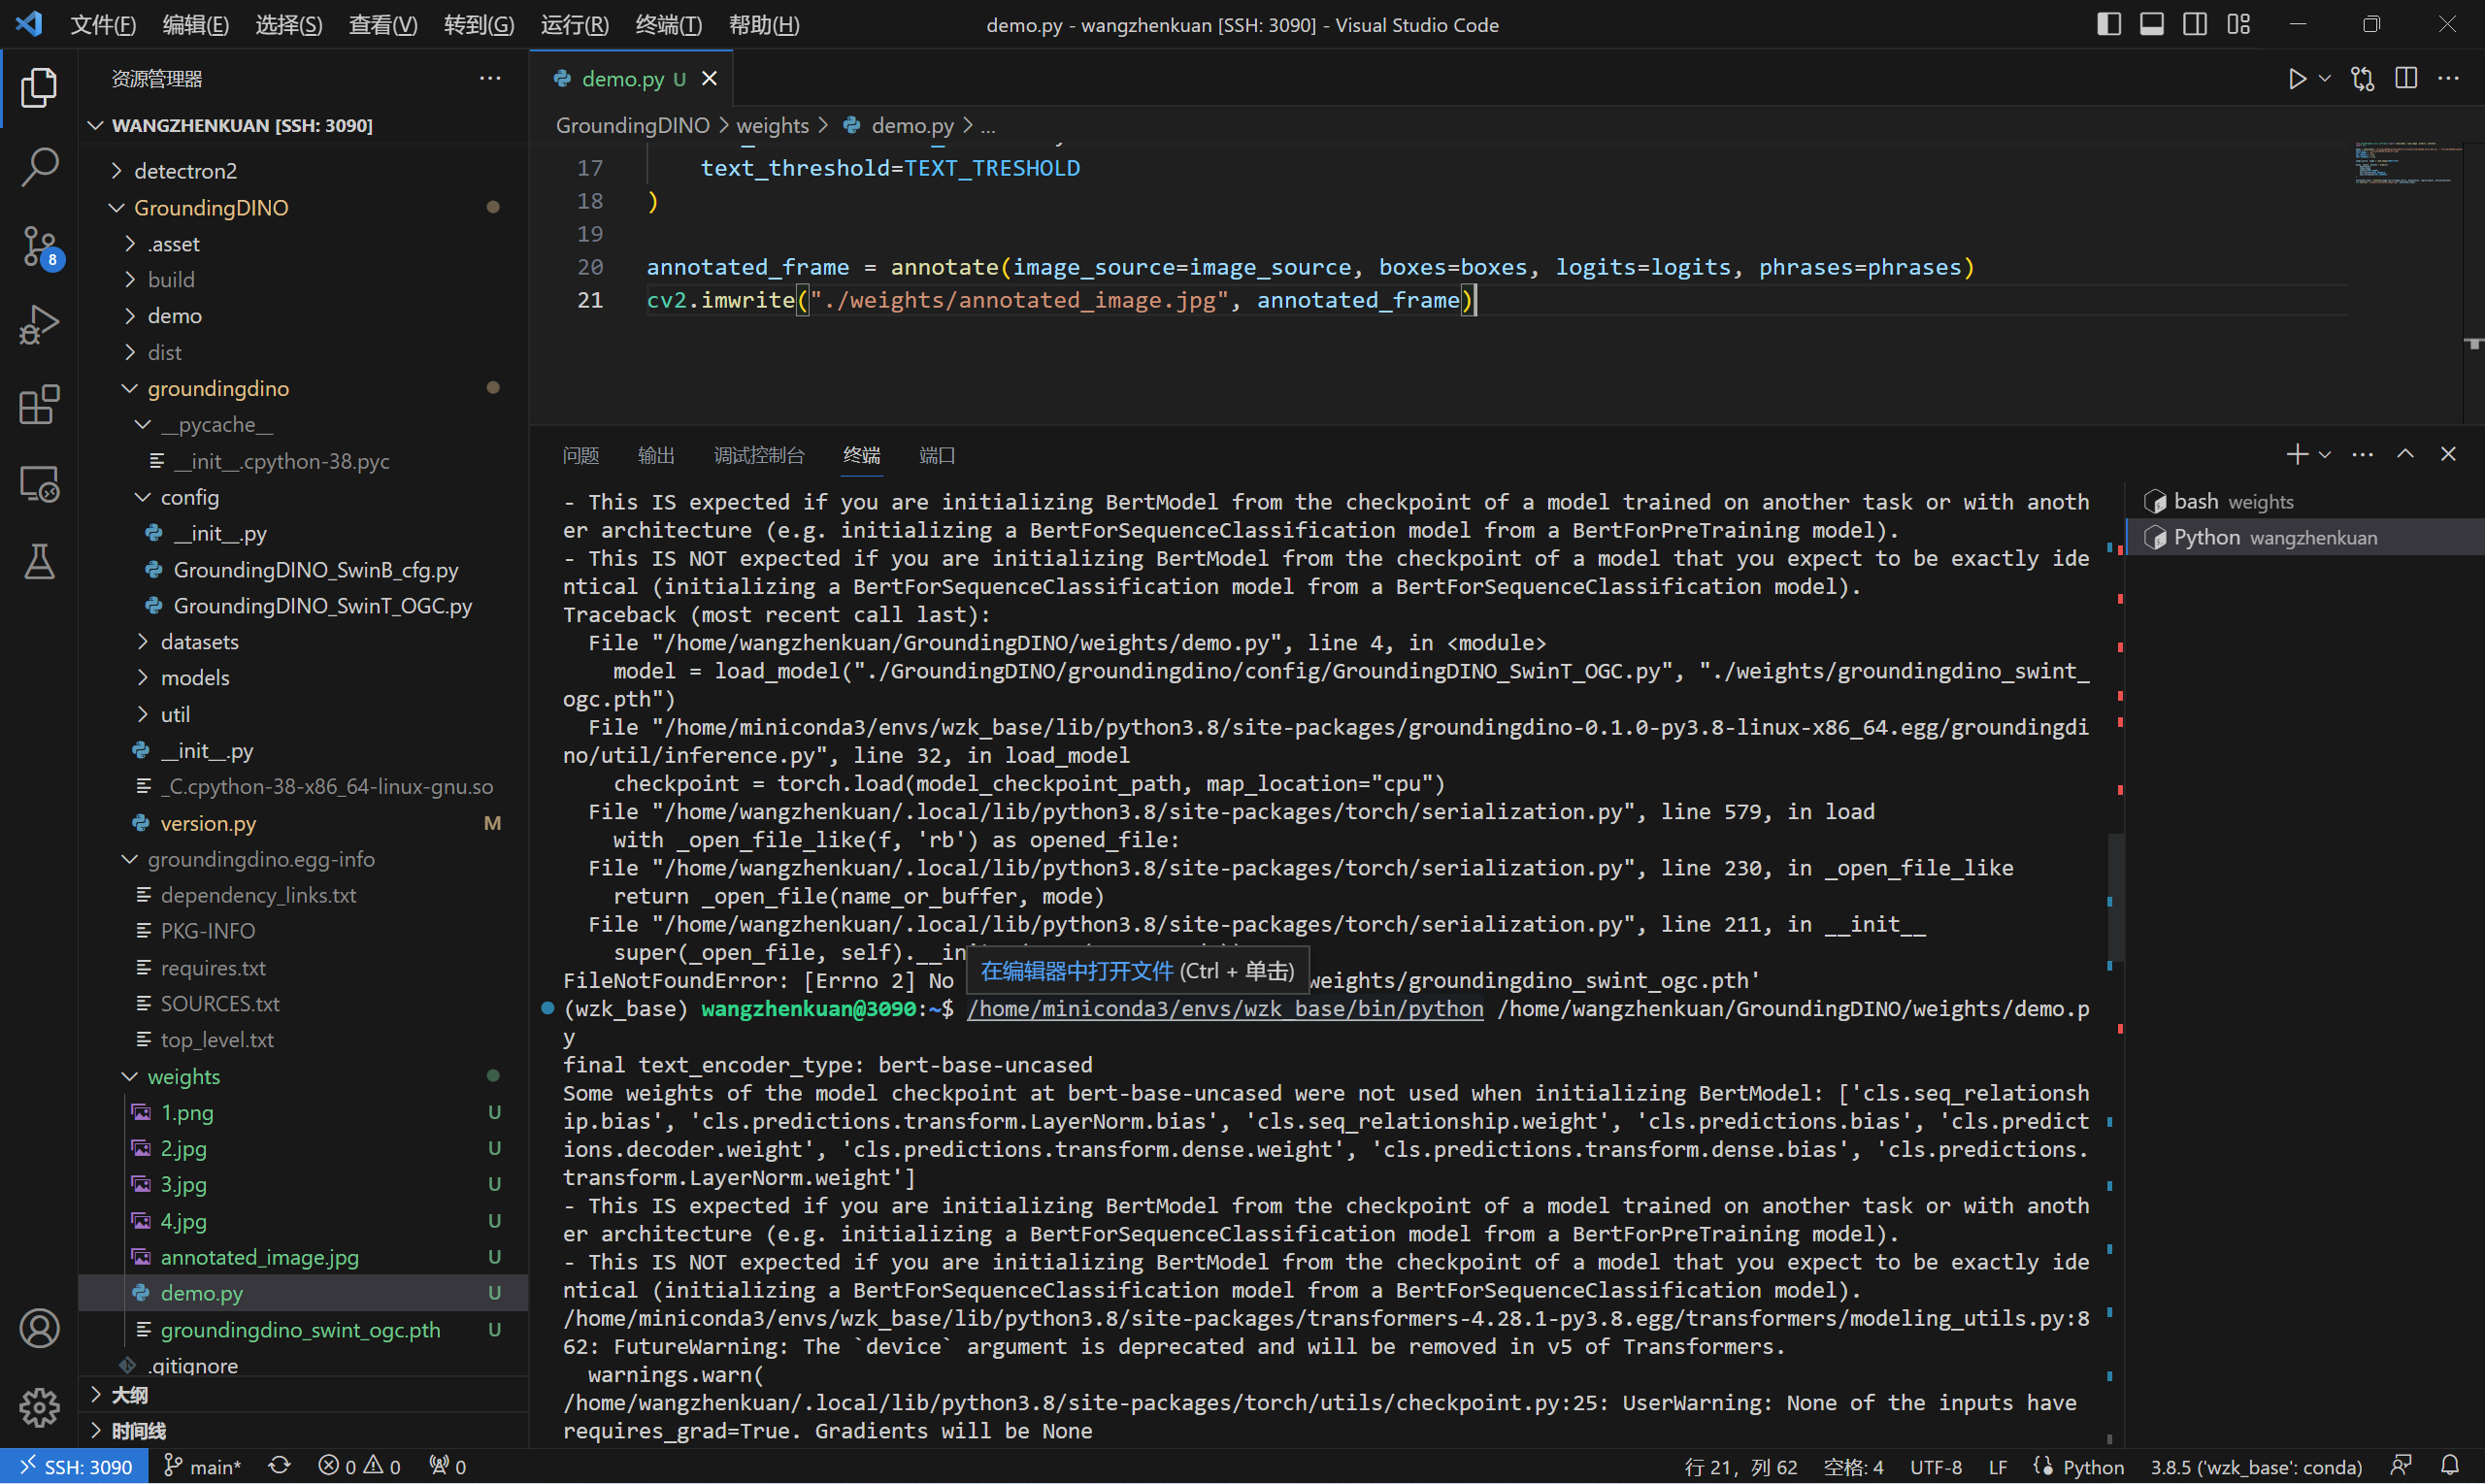
Task: Close the demo.py editor tab
Action: tap(709, 78)
